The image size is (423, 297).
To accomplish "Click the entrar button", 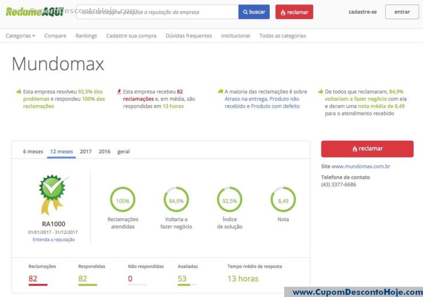I will [402, 12].
